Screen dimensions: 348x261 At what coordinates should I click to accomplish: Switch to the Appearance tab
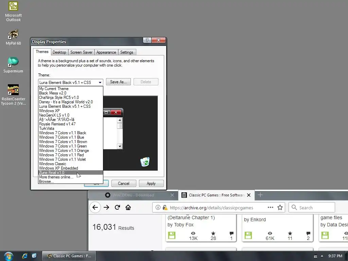pyautogui.click(x=106, y=52)
